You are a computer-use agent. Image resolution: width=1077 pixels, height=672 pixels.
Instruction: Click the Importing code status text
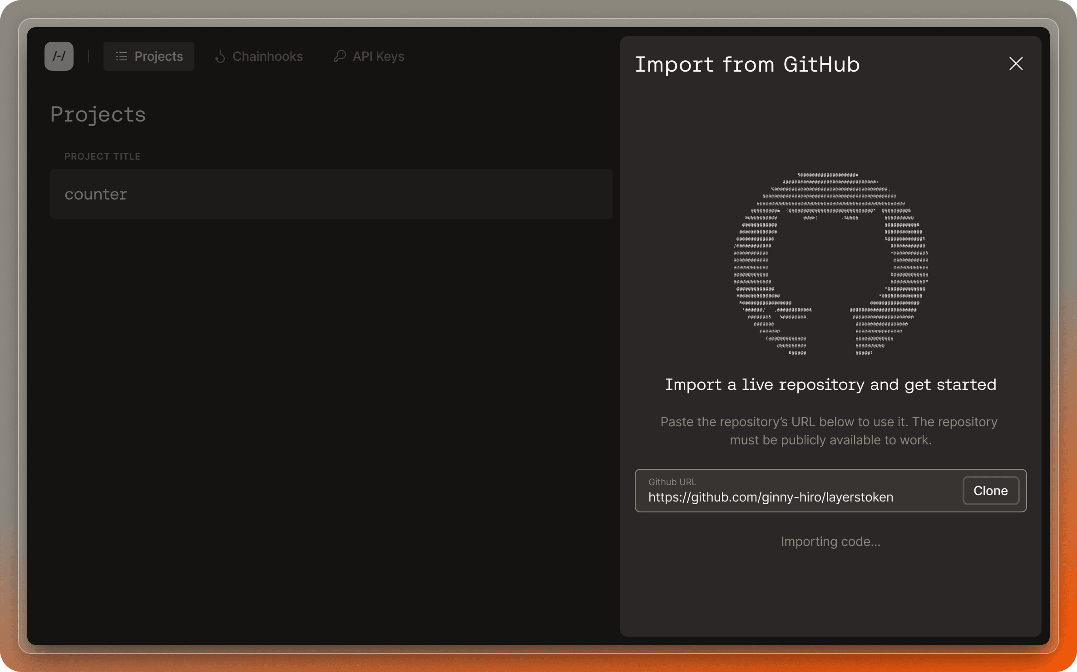tap(830, 541)
